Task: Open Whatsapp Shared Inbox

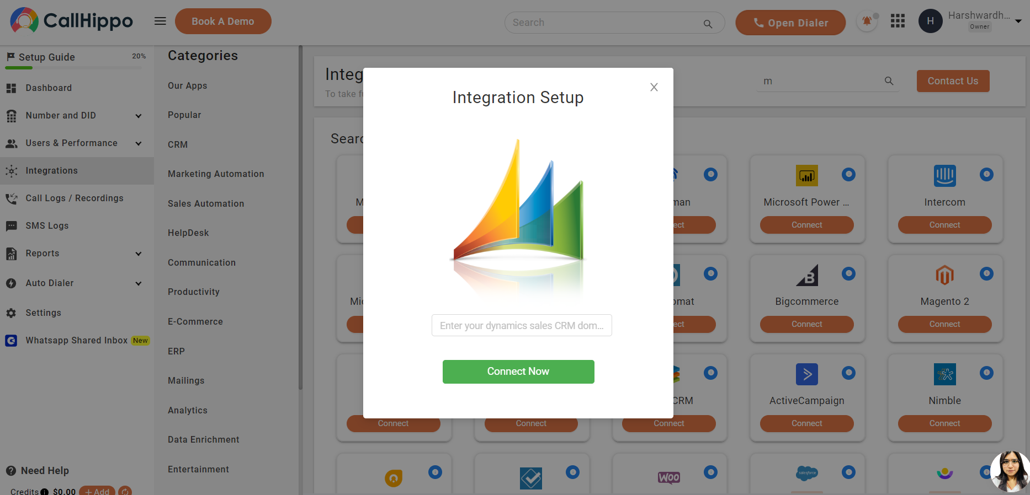Action: (x=77, y=341)
